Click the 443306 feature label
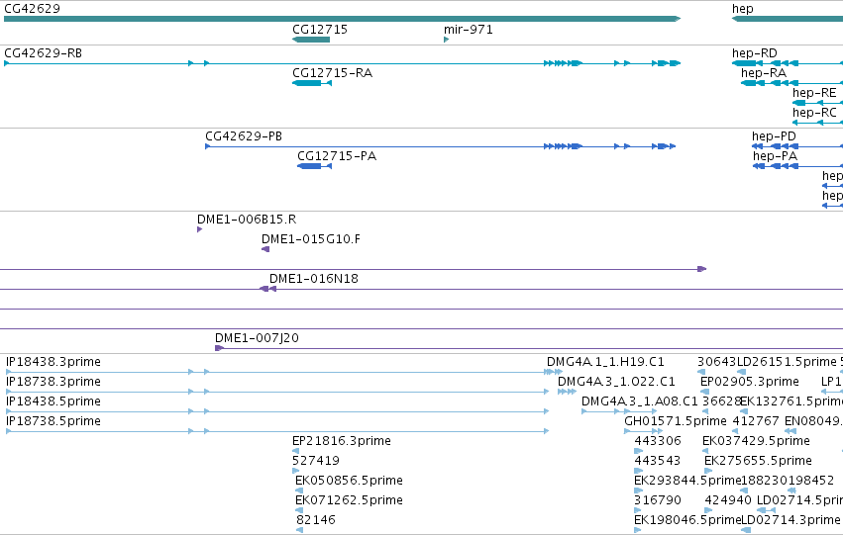 click(x=658, y=441)
